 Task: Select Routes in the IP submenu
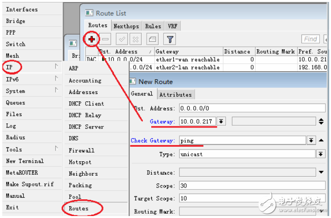pos(79,209)
